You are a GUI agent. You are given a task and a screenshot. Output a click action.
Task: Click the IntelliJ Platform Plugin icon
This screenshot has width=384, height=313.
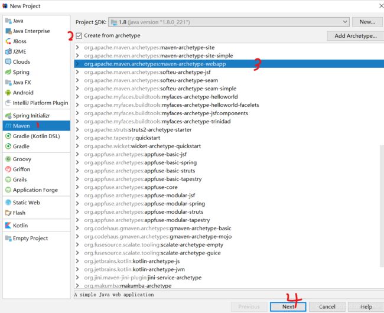(8, 103)
